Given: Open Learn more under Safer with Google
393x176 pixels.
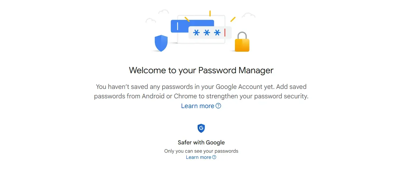Looking at the screenshot, I should [x=198, y=157].
